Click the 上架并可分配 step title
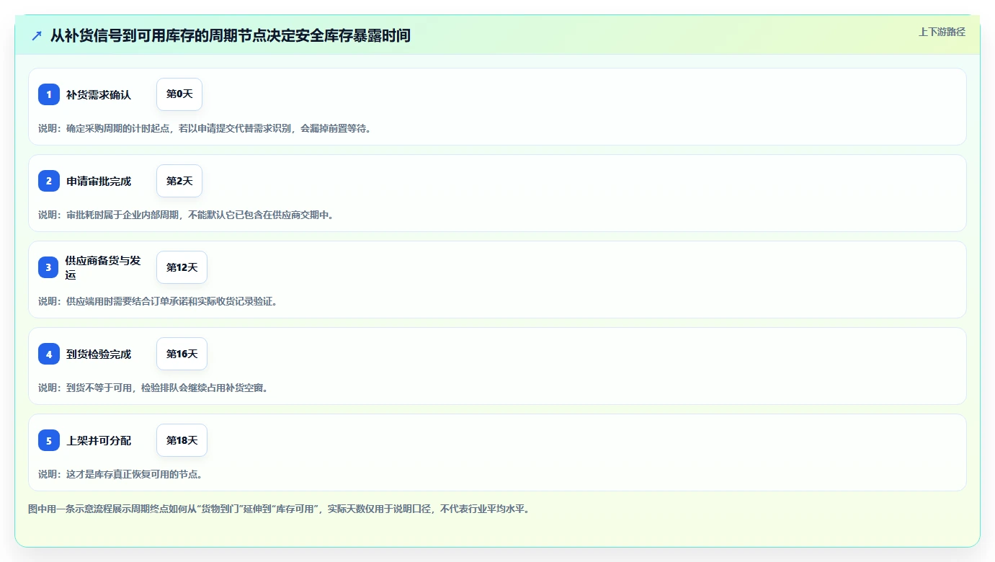 click(99, 441)
